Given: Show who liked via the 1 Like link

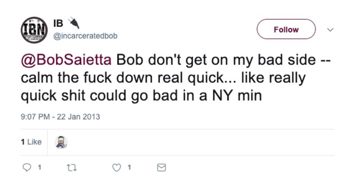Looking at the screenshot, I should 31,142.
